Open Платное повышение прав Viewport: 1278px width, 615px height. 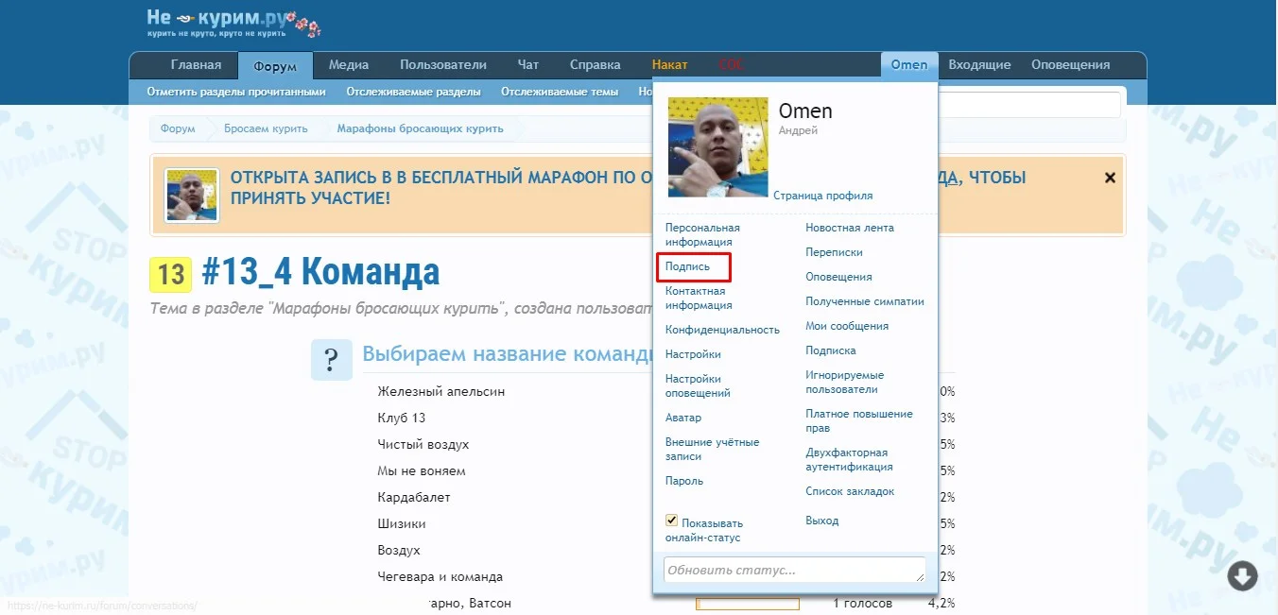tap(859, 421)
